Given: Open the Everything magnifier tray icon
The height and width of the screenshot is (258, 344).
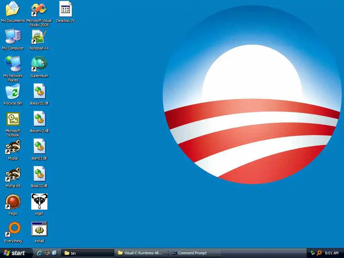Looking at the screenshot, I should (x=319, y=253).
